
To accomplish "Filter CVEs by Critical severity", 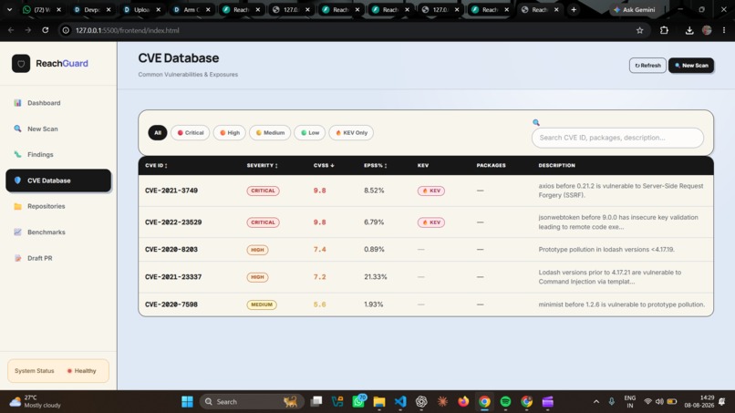I will pos(191,133).
